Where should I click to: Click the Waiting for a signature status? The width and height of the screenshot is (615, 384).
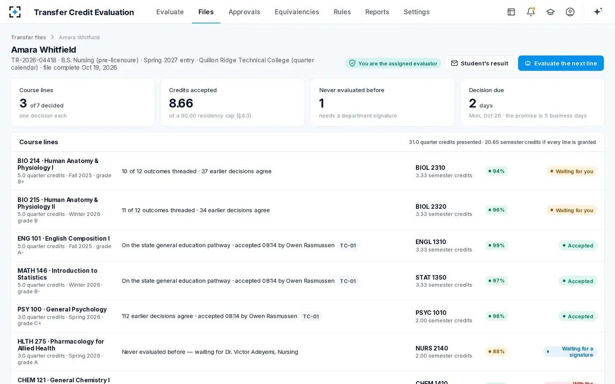pyautogui.click(x=570, y=352)
